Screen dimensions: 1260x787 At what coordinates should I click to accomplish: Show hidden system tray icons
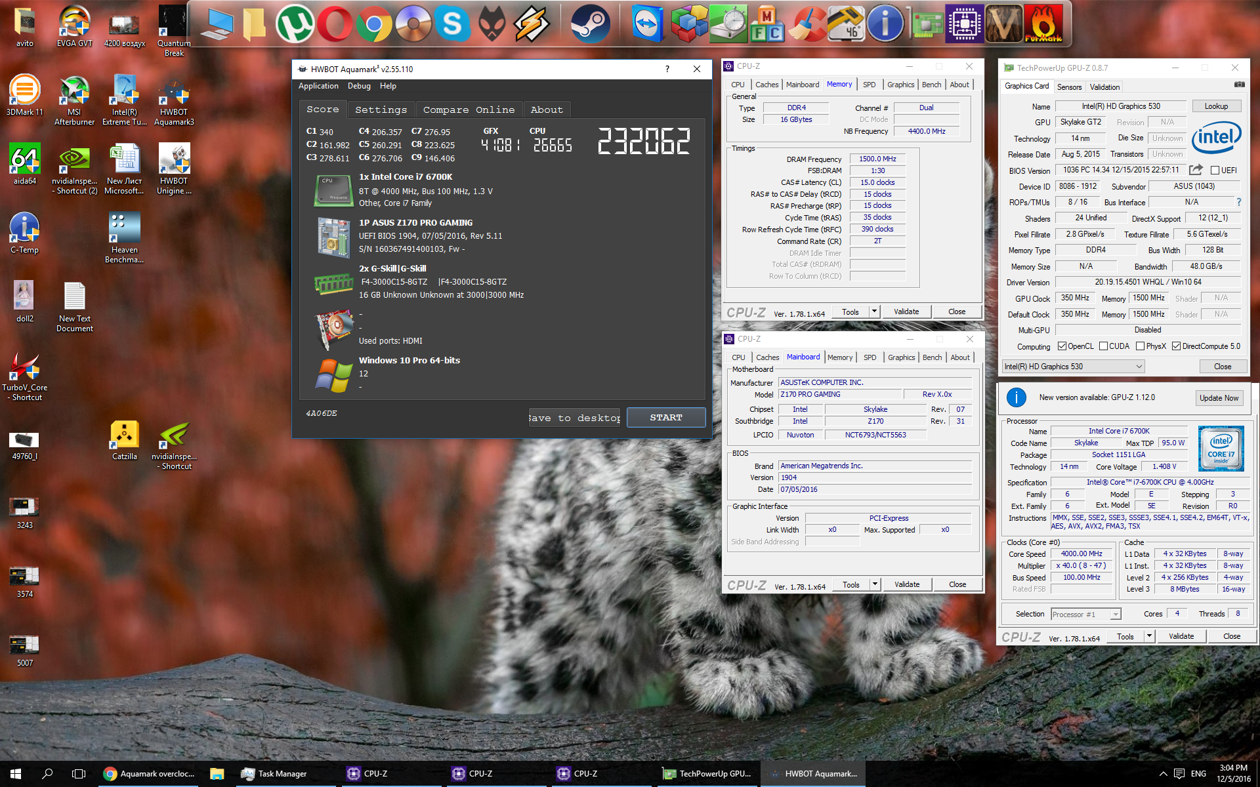(1163, 774)
